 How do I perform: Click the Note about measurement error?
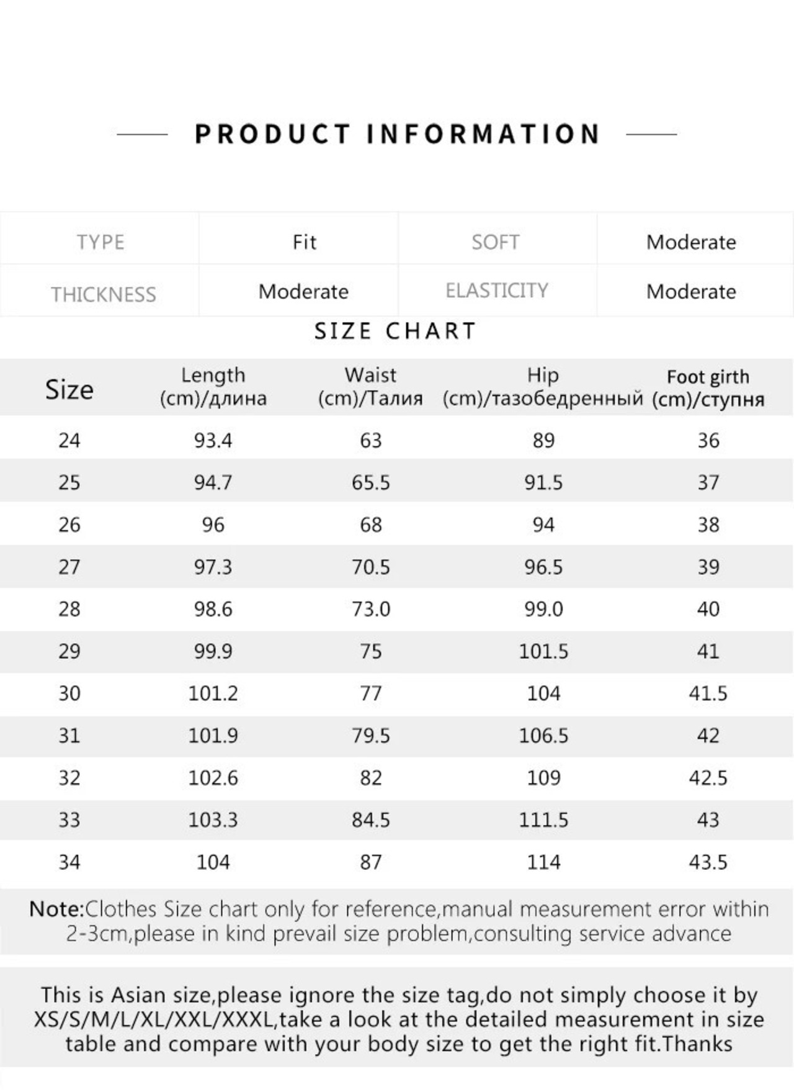coord(398,921)
